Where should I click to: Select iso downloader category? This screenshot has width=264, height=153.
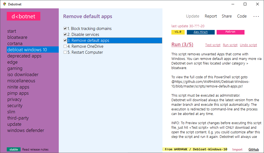23,74
